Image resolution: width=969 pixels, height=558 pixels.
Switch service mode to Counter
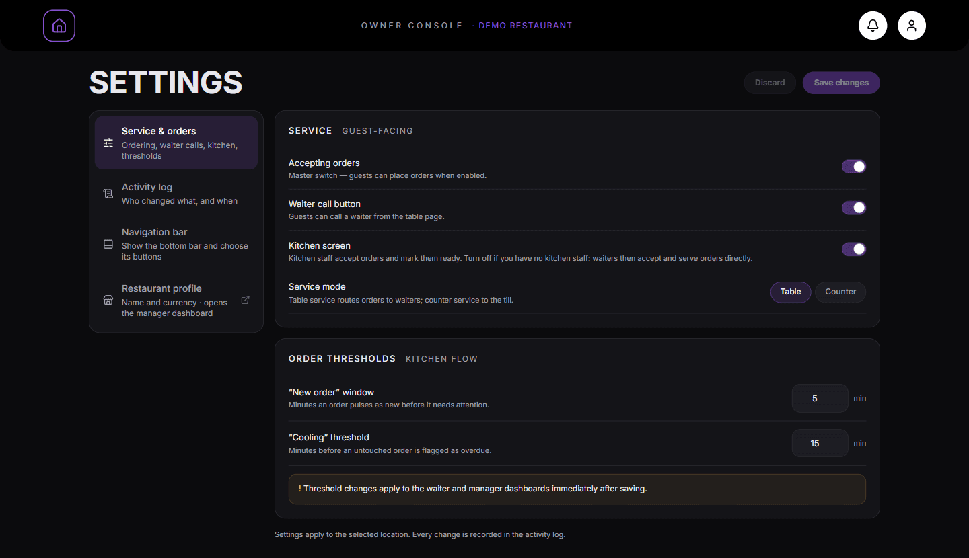point(840,292)
